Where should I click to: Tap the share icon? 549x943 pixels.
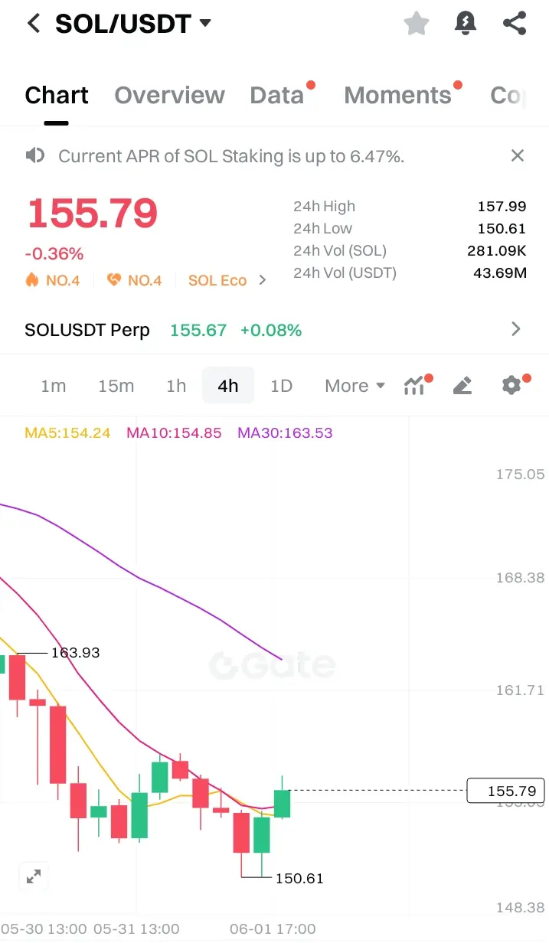[x=515, y=24]
